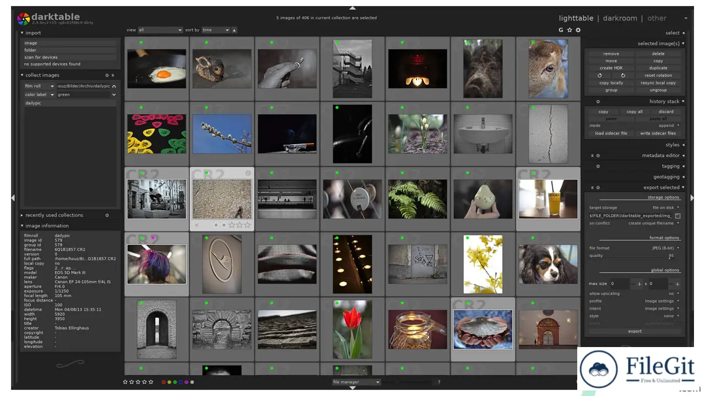Collapse the right side panel arrow
This screenshot has height=396, width=705.
click(x=692, y=197)
